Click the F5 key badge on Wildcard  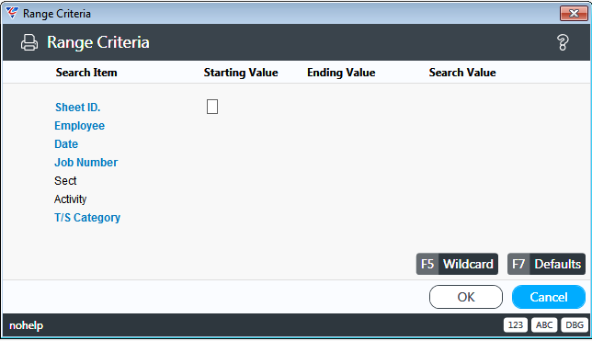pyautogui.click(x=427, y=264)
